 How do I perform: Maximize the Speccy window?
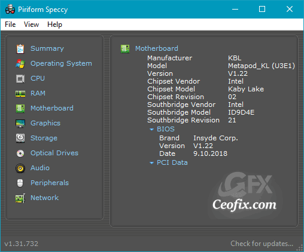pos(262,9)
